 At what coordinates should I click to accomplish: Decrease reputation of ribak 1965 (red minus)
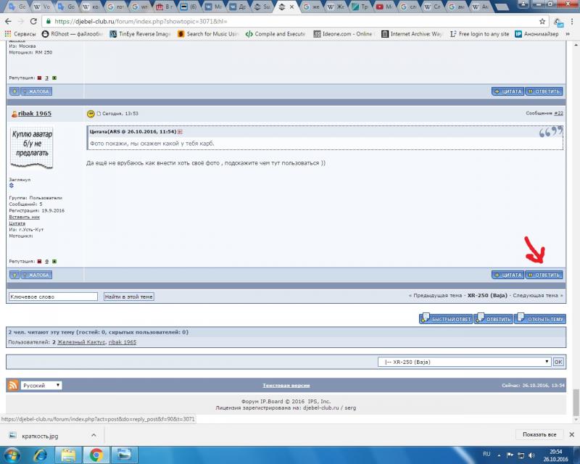pyautogui.click(x=40, y=261)
